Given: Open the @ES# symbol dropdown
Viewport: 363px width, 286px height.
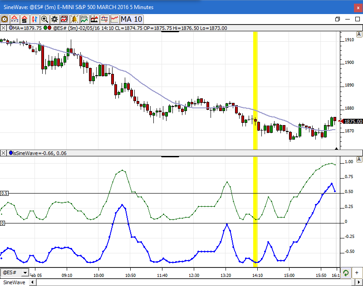Looking at the screenshot, I should [x=25, y=272].
